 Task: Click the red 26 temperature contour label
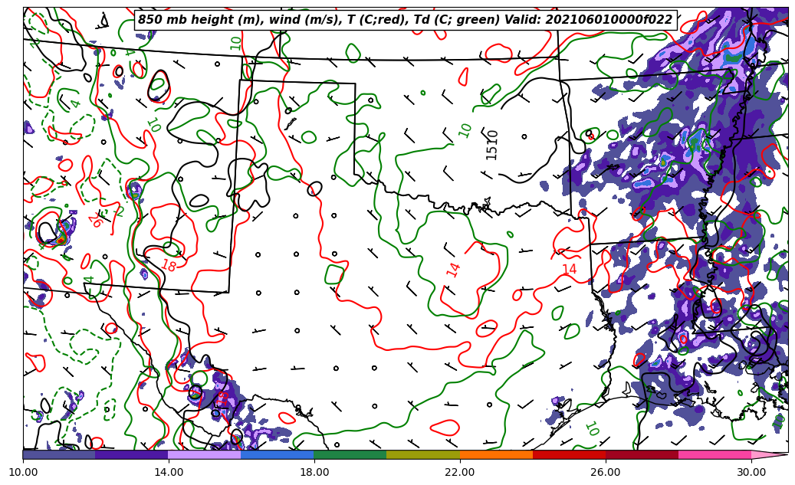[x=95, y=221]
